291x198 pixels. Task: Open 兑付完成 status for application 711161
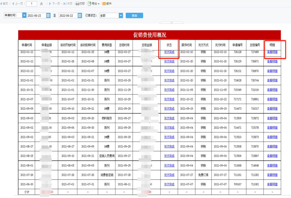coord(169,175)
